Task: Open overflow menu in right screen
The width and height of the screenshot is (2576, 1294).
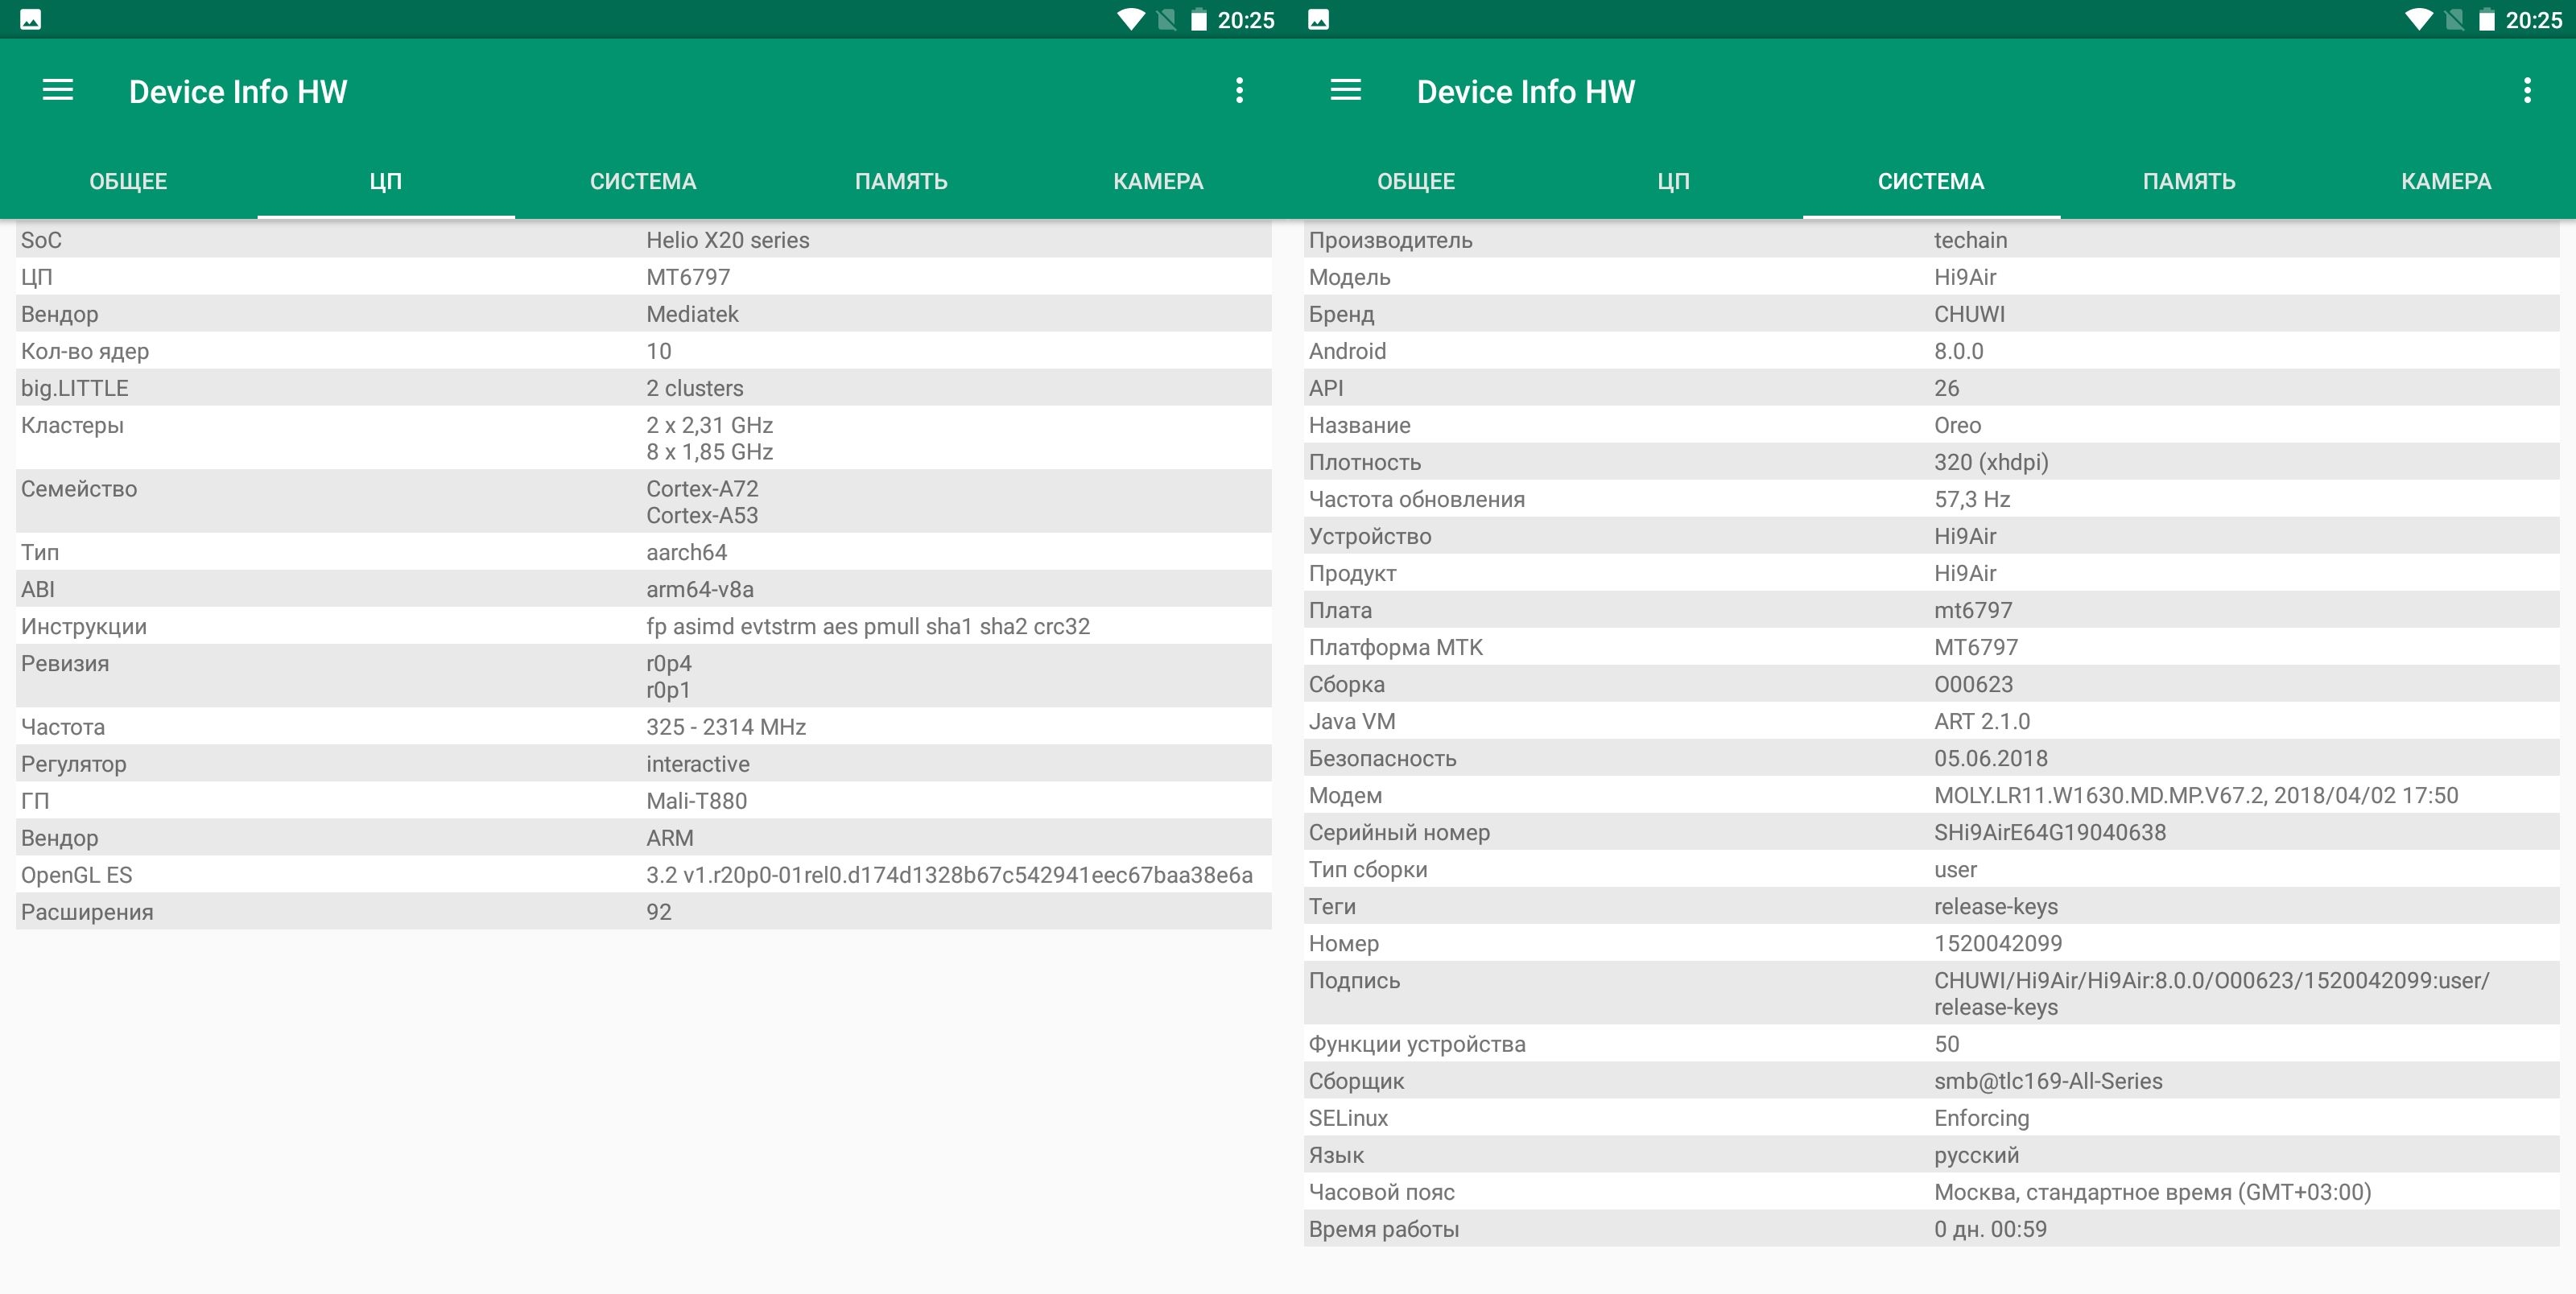Action: pos(2527,90)
